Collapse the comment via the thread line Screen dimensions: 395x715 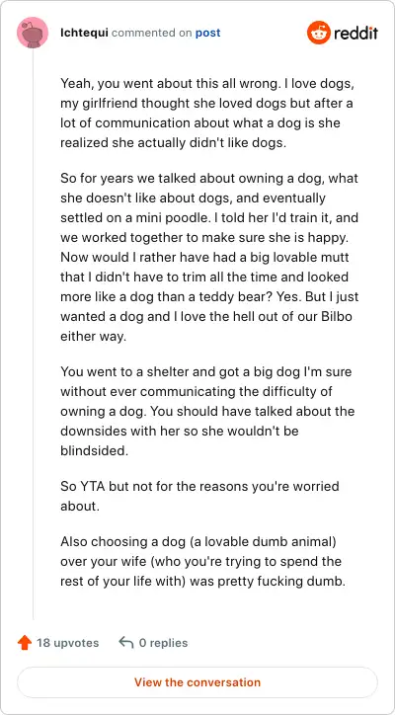(33, 334)
